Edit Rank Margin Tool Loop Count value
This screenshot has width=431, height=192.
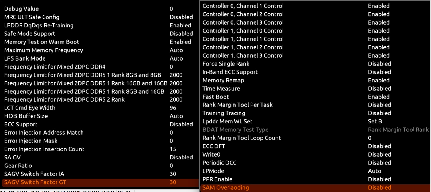click(x=370, y=138)
